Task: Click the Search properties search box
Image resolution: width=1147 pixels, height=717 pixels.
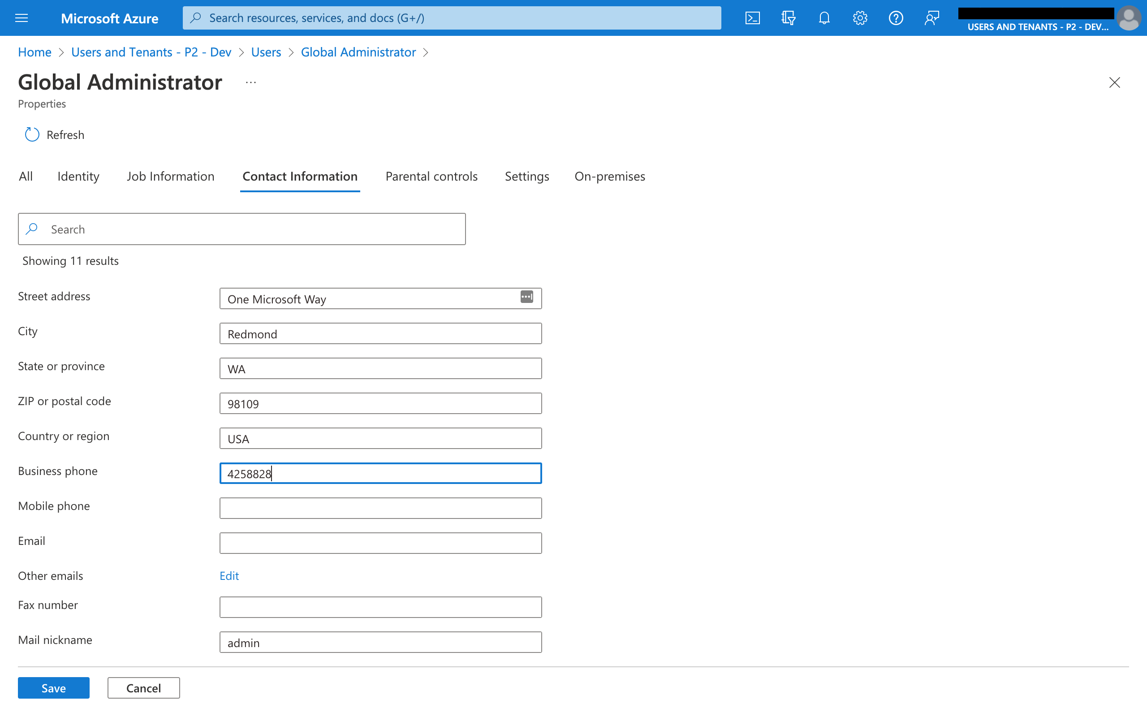Action: coord(242,229)
